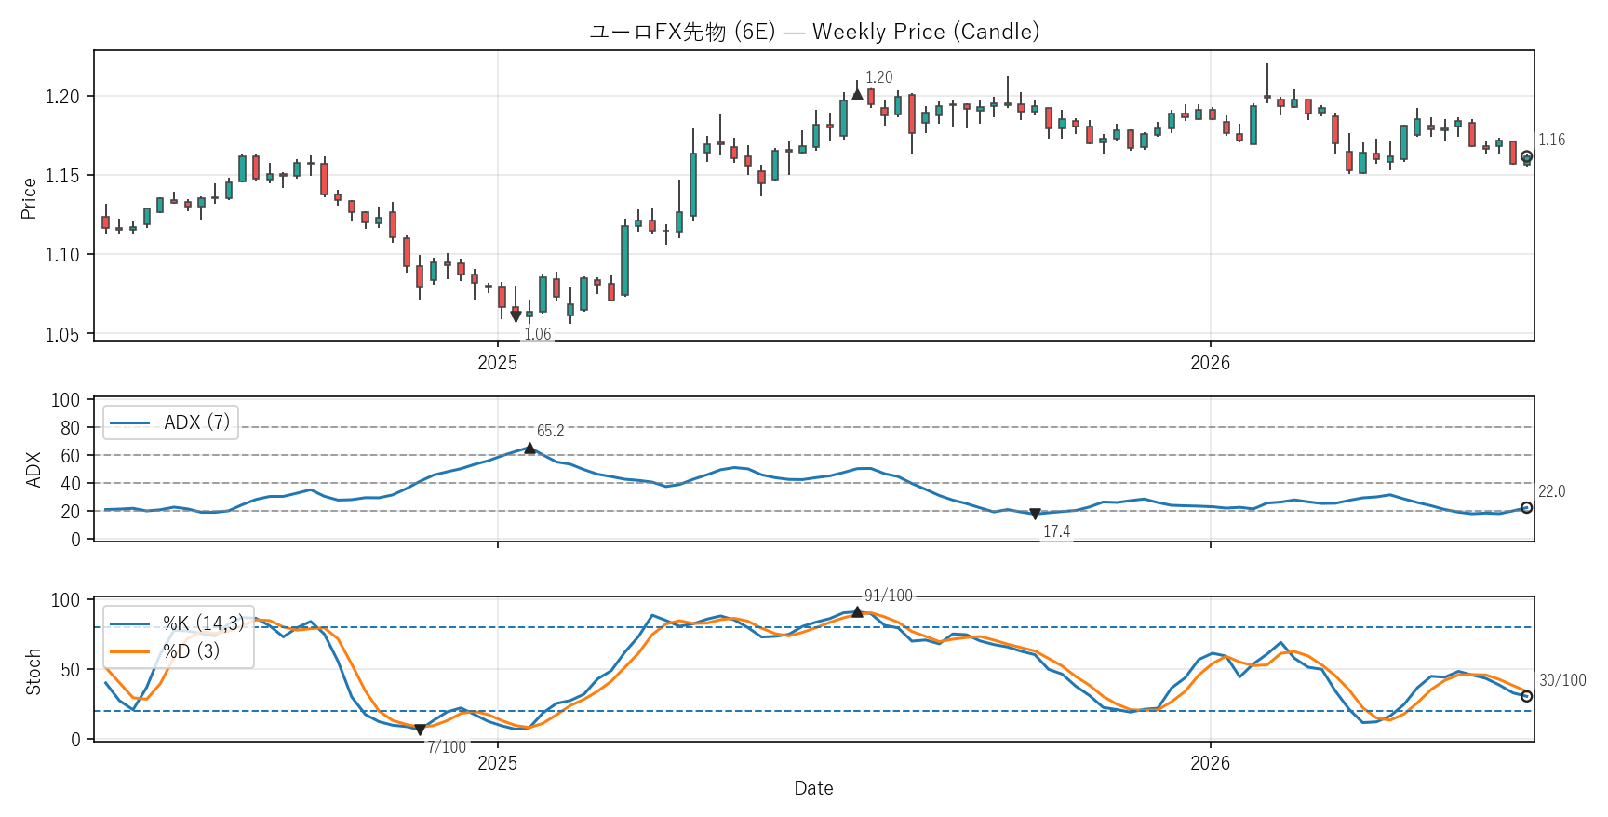1608x817 pixels.
Task: Click the stochastic high marker at 91/100
Action: point(857,612)
